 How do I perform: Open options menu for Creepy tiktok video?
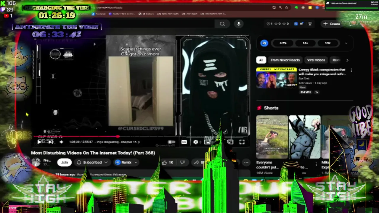tap(351, 70)
